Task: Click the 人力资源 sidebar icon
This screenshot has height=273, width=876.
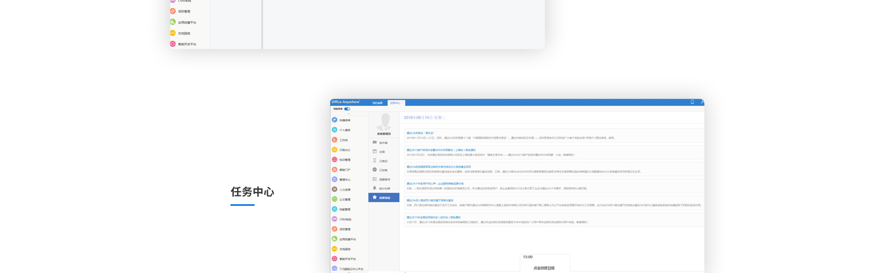Action: [x=335, y=189]
